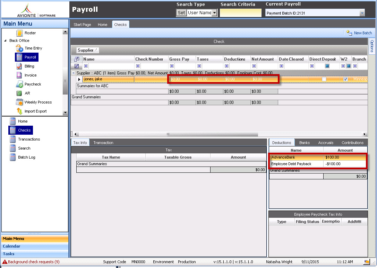The image size is (377, 268).
Task: Click the Checks submenu icon
Action: tap(13, 130)
